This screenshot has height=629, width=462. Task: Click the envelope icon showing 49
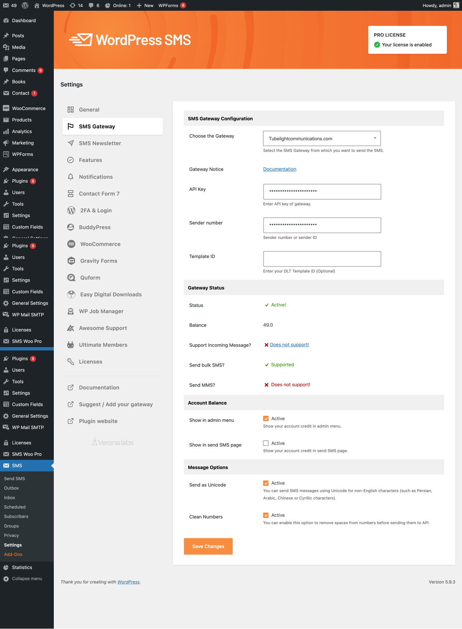(x=6, y=5)
